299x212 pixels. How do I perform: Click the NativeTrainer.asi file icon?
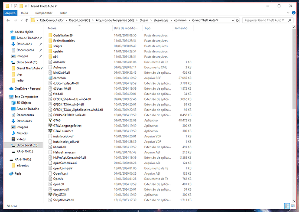(x=50, y=152)
